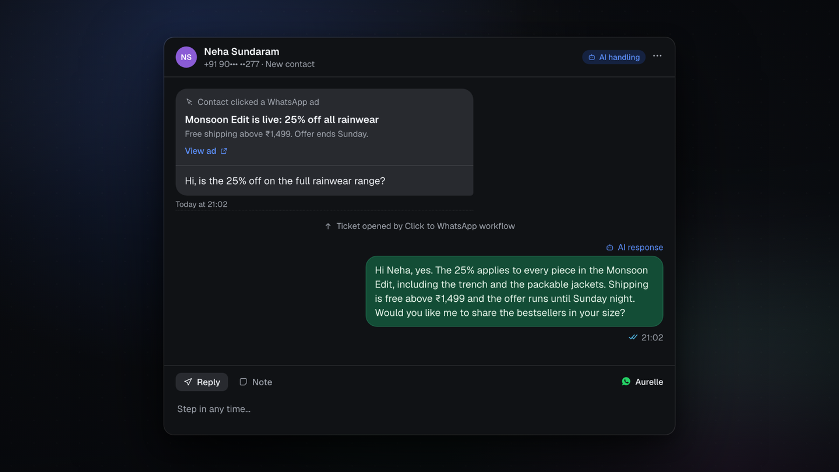
Task: Click the 'Contact clicked a WhatsApp ad' label
Action: (x=258, y=102)
